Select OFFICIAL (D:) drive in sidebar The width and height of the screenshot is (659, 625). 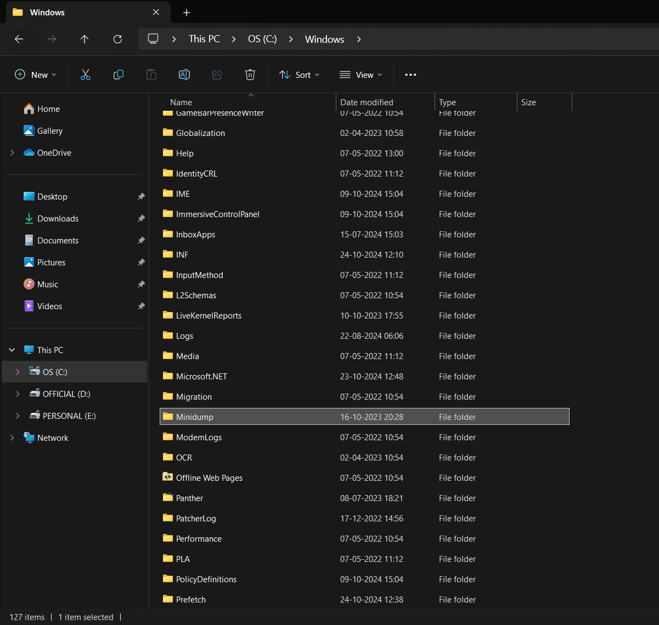(x=66, y=394)
